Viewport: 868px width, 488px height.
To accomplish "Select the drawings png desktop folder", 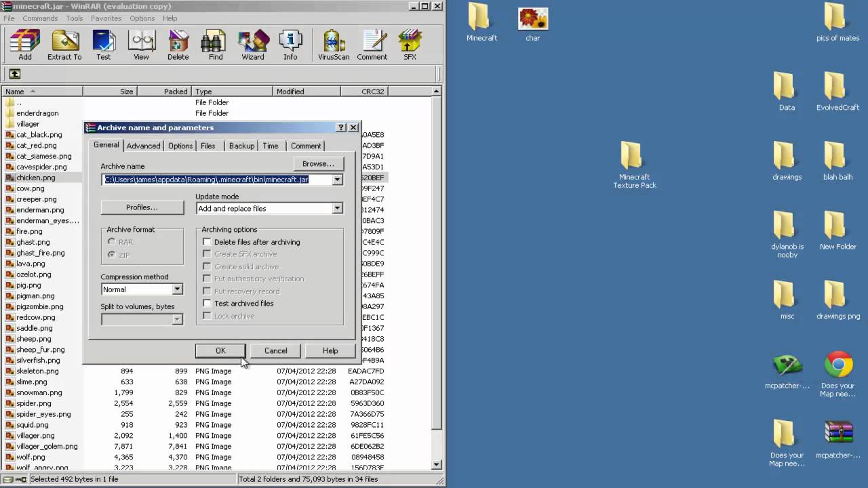I will coord(837,300).
